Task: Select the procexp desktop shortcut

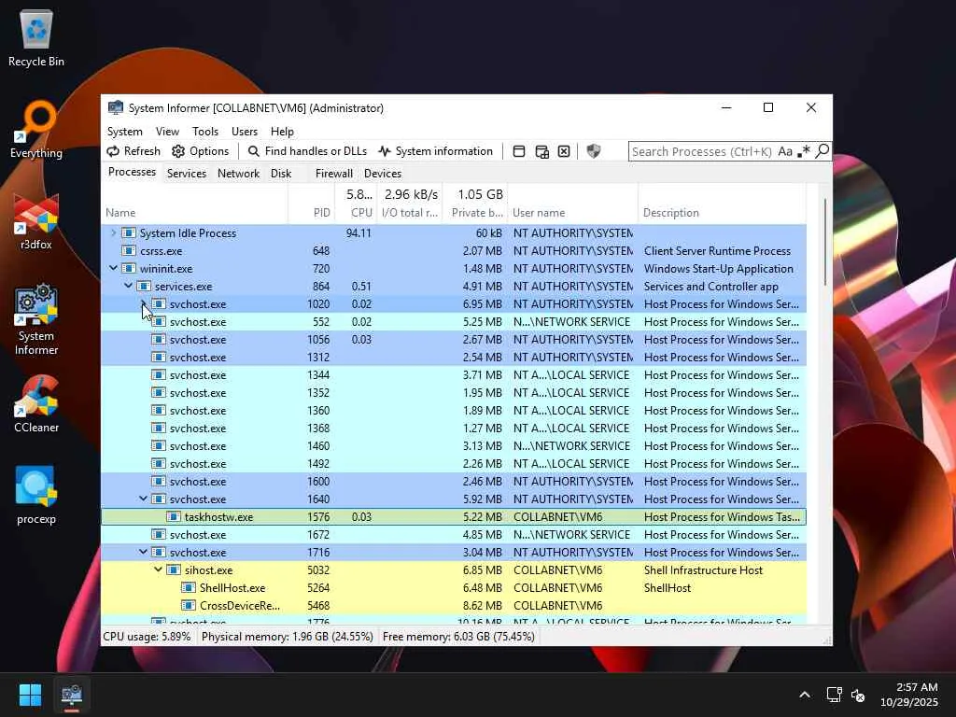Action: (x=36, y=495)
